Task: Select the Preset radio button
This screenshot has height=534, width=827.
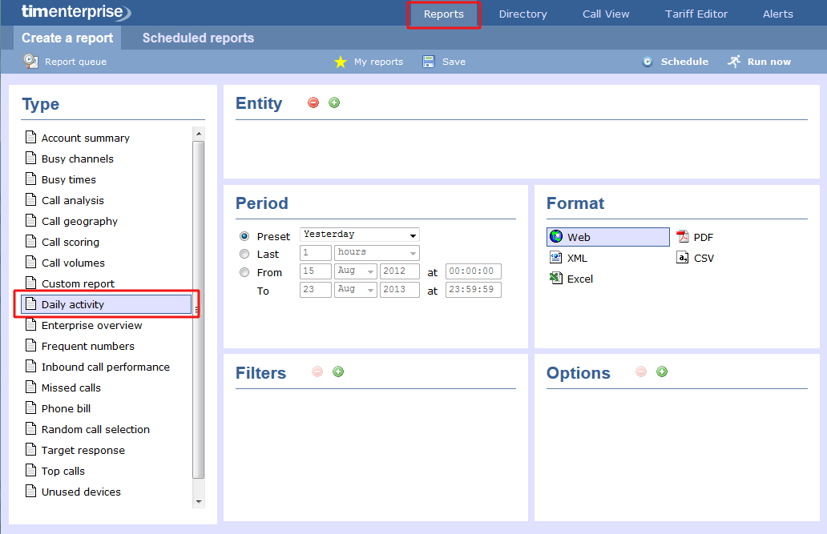Action: click(x=244, y=236)
